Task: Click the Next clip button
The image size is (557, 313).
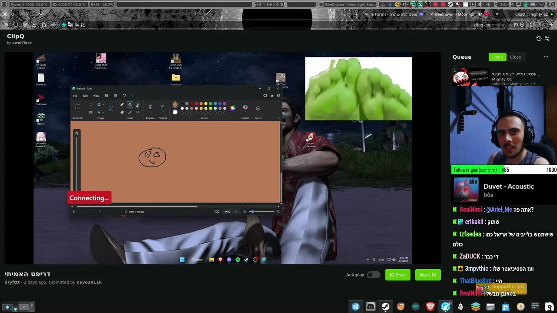Action: [428, 275]
